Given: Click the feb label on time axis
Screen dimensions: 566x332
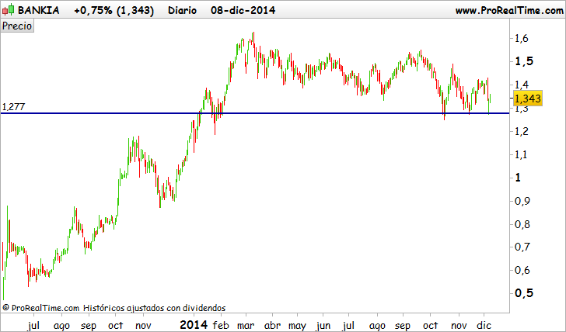Looking at the screenshot, I should [x=221, y=326].
